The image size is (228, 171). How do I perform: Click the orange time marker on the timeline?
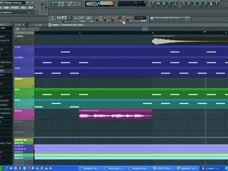click(205, 32)
